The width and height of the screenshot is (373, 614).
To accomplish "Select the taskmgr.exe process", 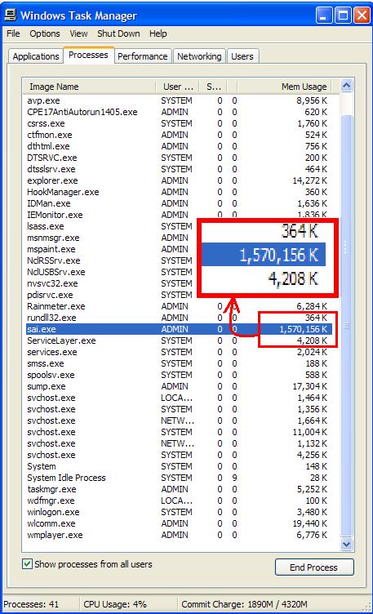I will [180, 489].
